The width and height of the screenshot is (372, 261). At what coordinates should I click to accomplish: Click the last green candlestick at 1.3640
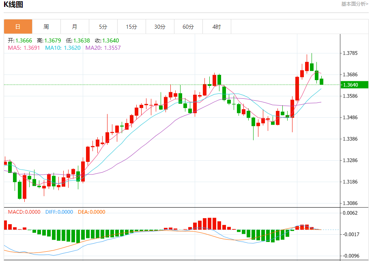coord(321,82)
